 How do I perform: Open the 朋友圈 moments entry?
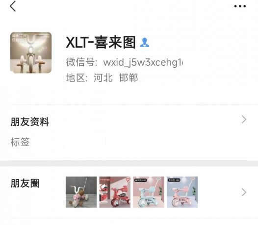point(129,192)
